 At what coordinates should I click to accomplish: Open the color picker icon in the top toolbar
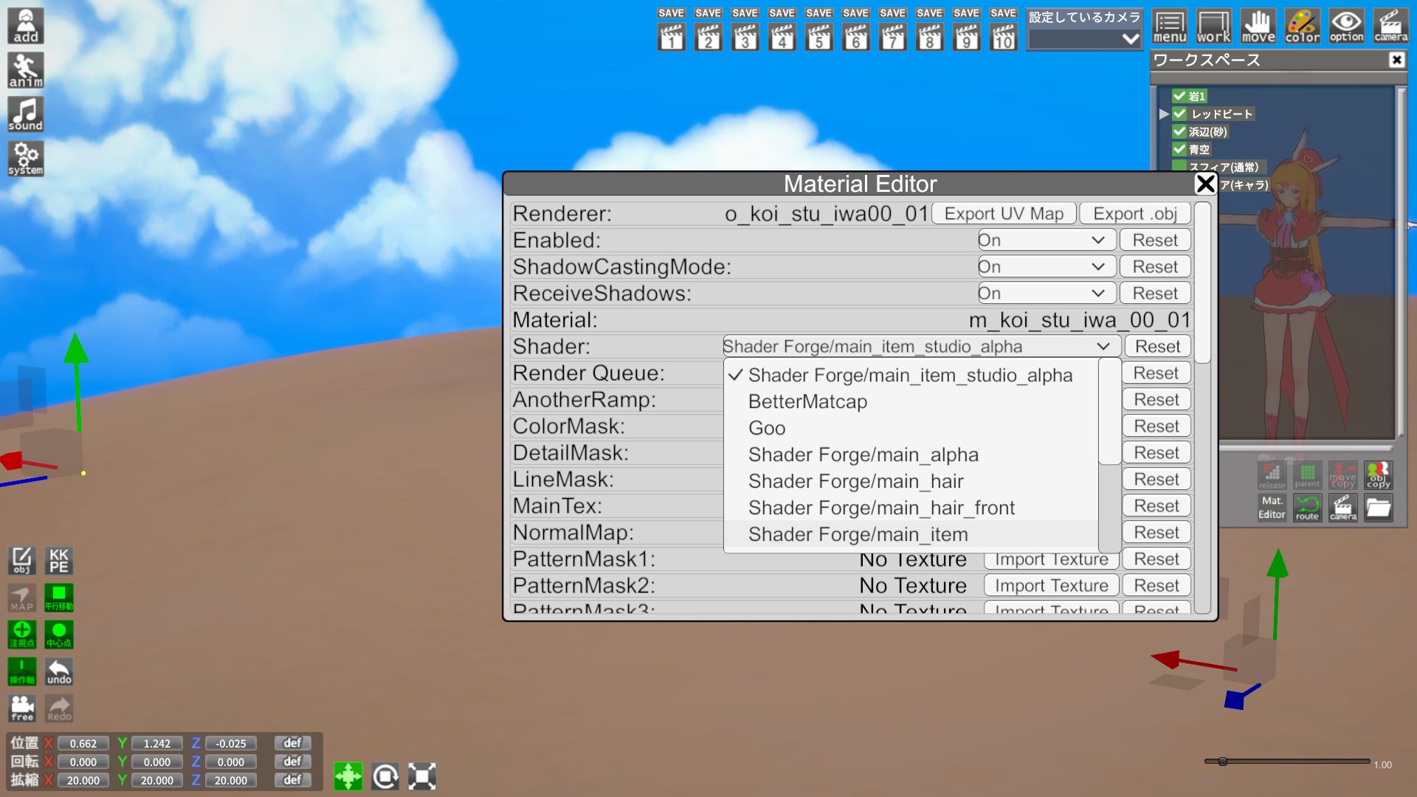[x=1301, y=25]
